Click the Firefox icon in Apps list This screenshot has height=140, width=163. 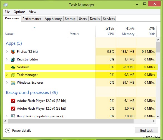[x=13, y=52]
